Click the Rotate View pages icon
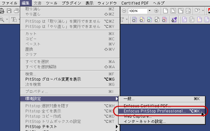210x131 pixels. coord(197,11)
